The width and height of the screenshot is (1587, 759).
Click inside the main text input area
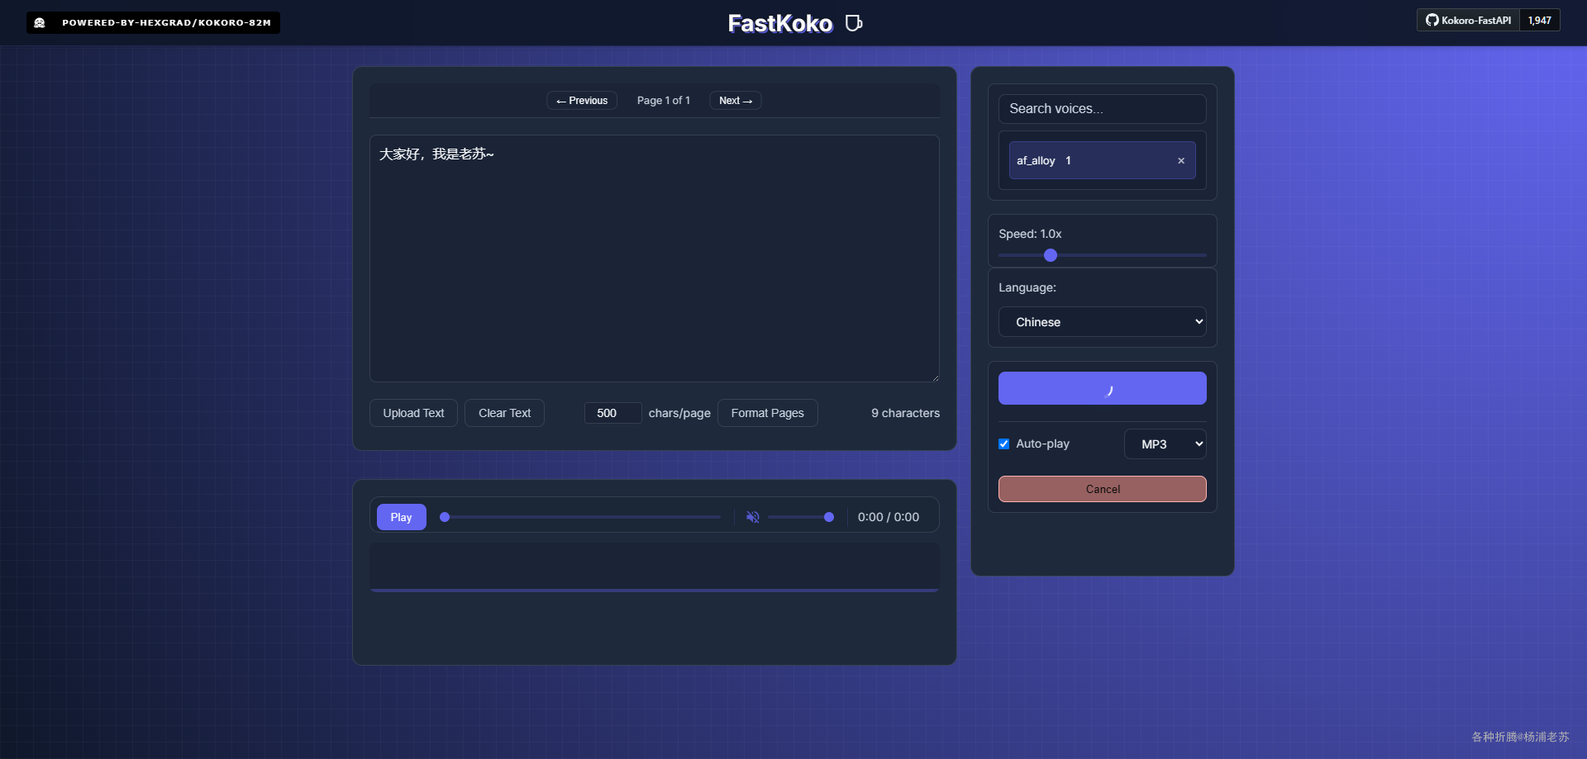(655, 259)
